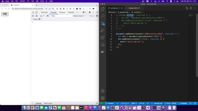Open the Docker view in the activity bar
Viewport: 198px width, 111px height.
[x=102, y=51]
